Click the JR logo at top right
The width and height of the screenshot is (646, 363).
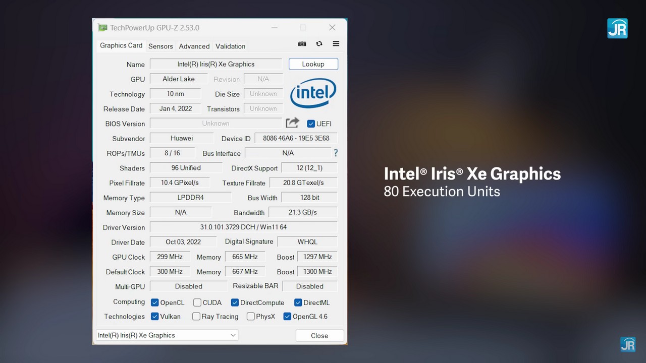(x=617, y=28)
